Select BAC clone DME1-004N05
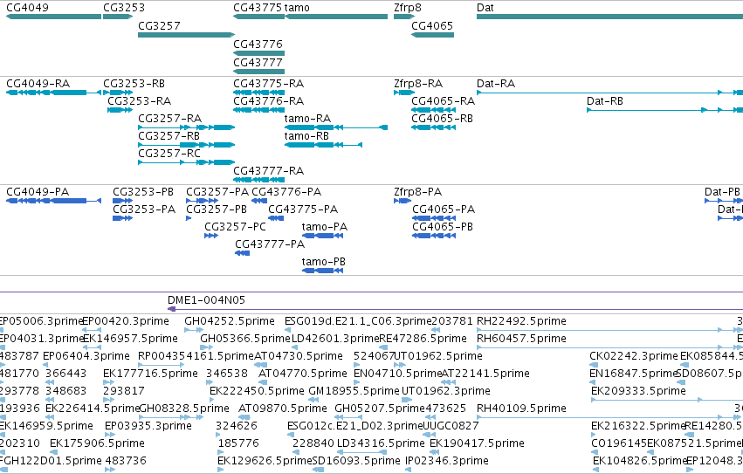The image size is (743, 474). [456, 310]
